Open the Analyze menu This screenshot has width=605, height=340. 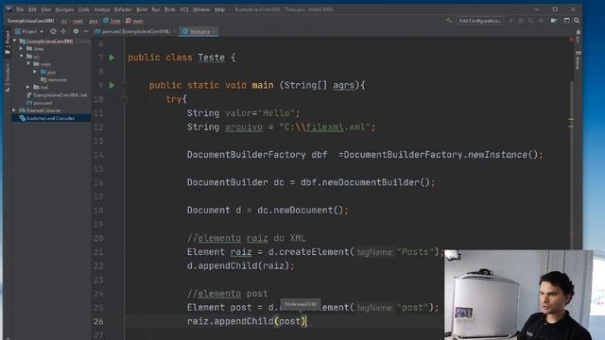coord(102,9)
